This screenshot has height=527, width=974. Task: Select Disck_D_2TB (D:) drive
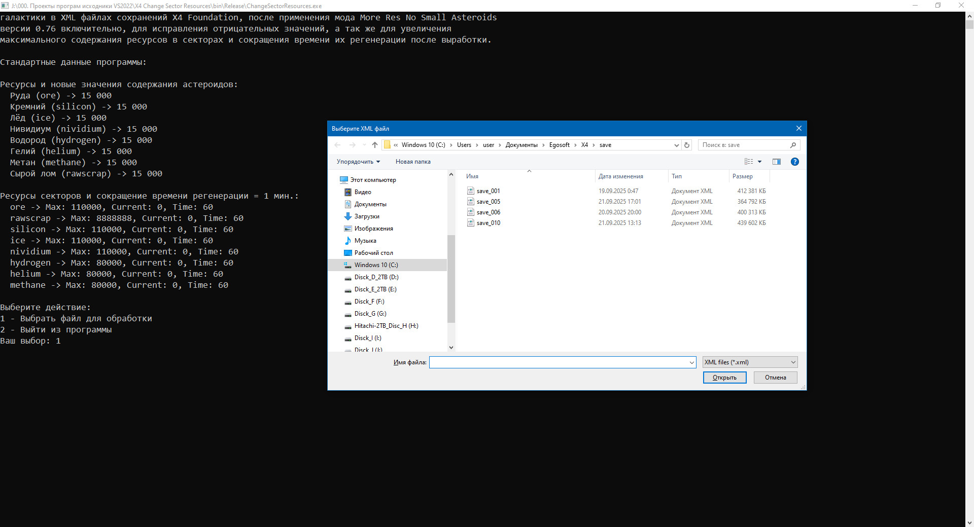pyautogui.click(x=376, y=277)
